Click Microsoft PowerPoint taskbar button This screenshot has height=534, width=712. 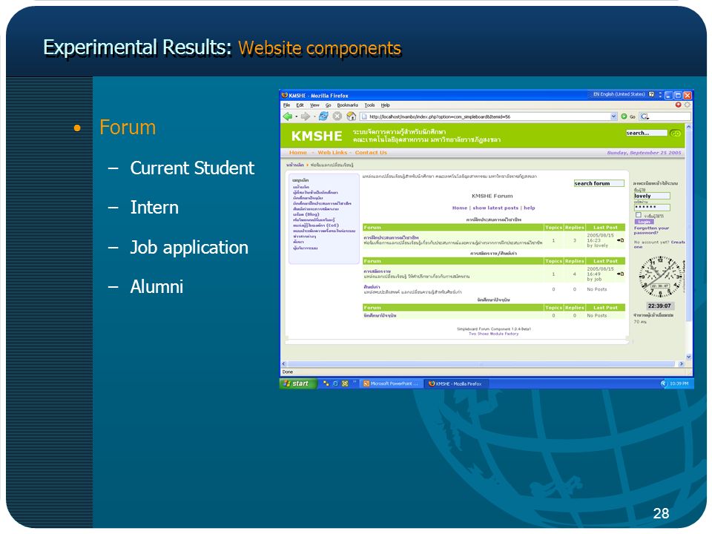pos(391,383)
